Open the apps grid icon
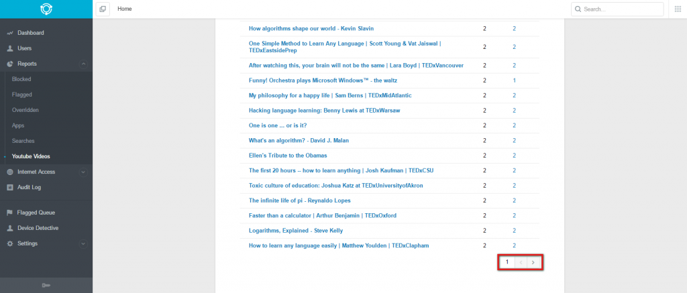Viewport: 687px width, 293px height. [678, 9]
